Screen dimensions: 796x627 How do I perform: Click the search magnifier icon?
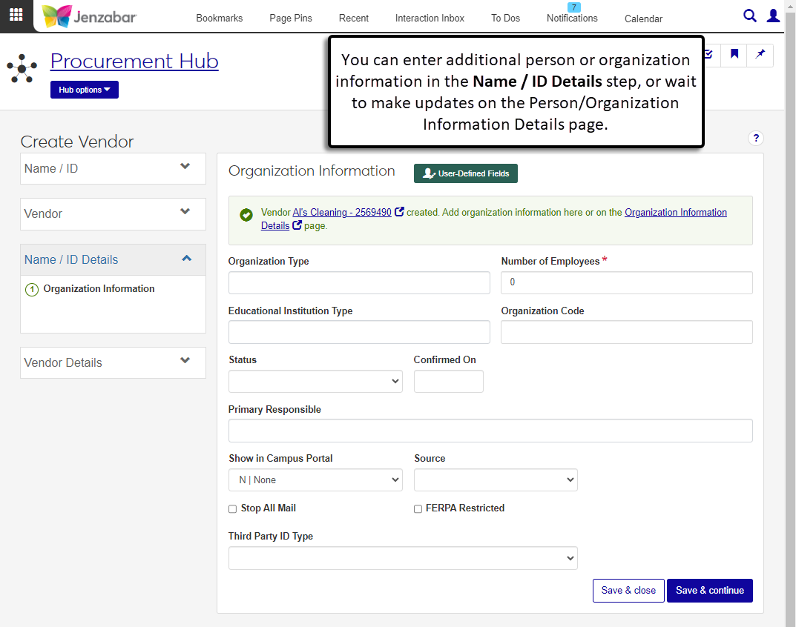click(x=750, y=16)
